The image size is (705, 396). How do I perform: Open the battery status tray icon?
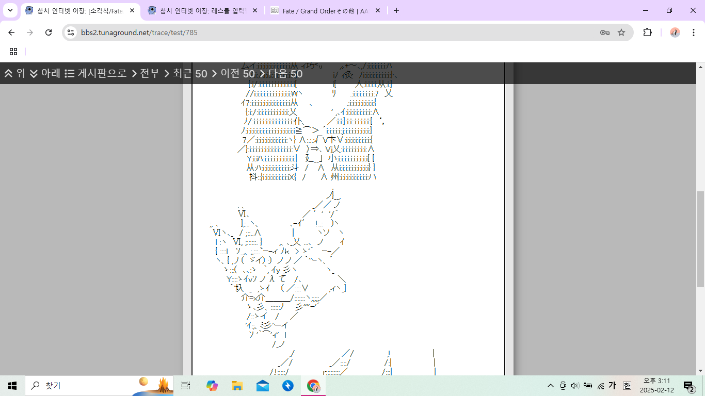point(588,386)
